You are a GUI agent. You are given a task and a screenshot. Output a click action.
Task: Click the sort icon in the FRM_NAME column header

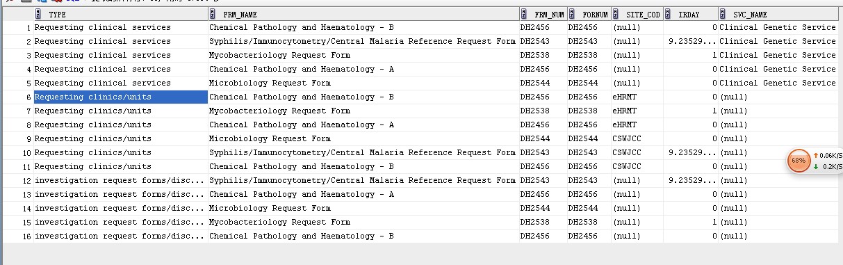point(212,14)
